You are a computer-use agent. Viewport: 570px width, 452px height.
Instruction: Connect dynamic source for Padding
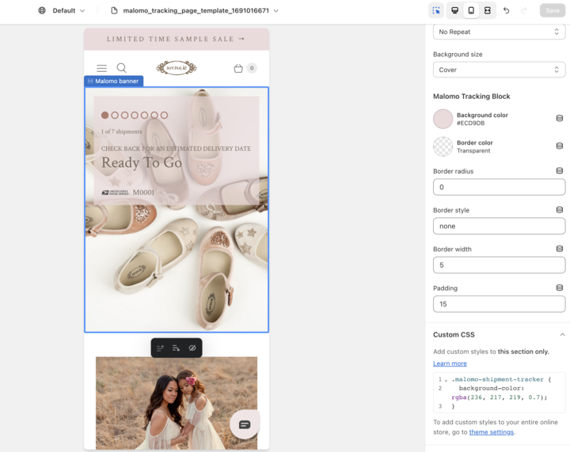(560, 288)
